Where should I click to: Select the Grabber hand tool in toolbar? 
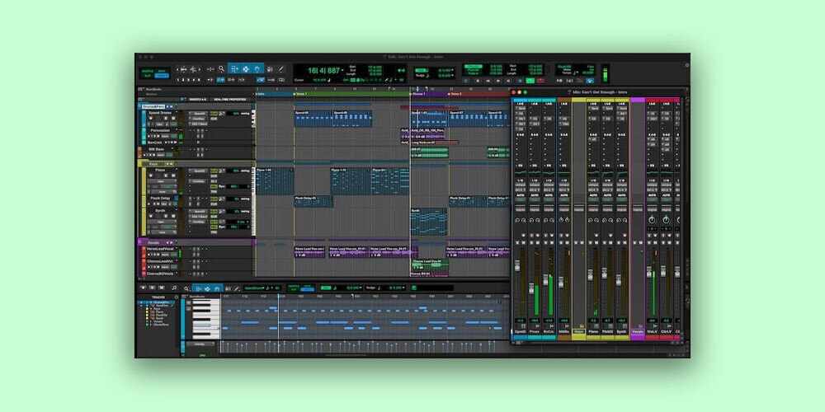(257, 68)
